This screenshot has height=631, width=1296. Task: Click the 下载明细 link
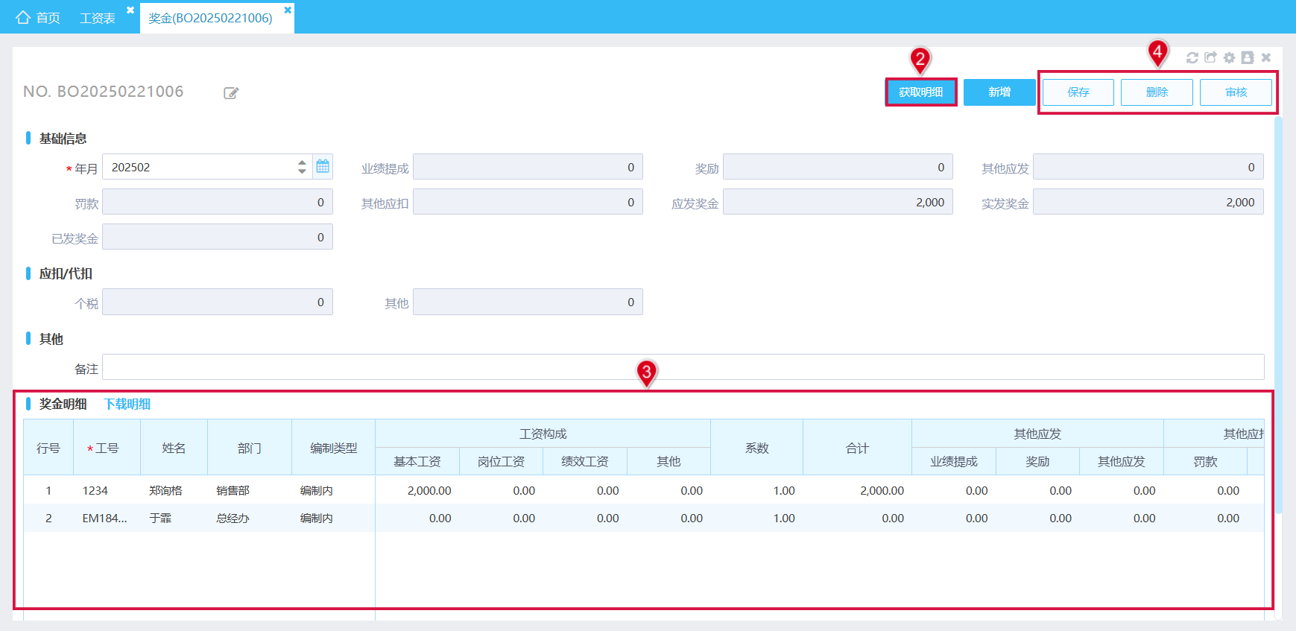click(x=127, y=404)
